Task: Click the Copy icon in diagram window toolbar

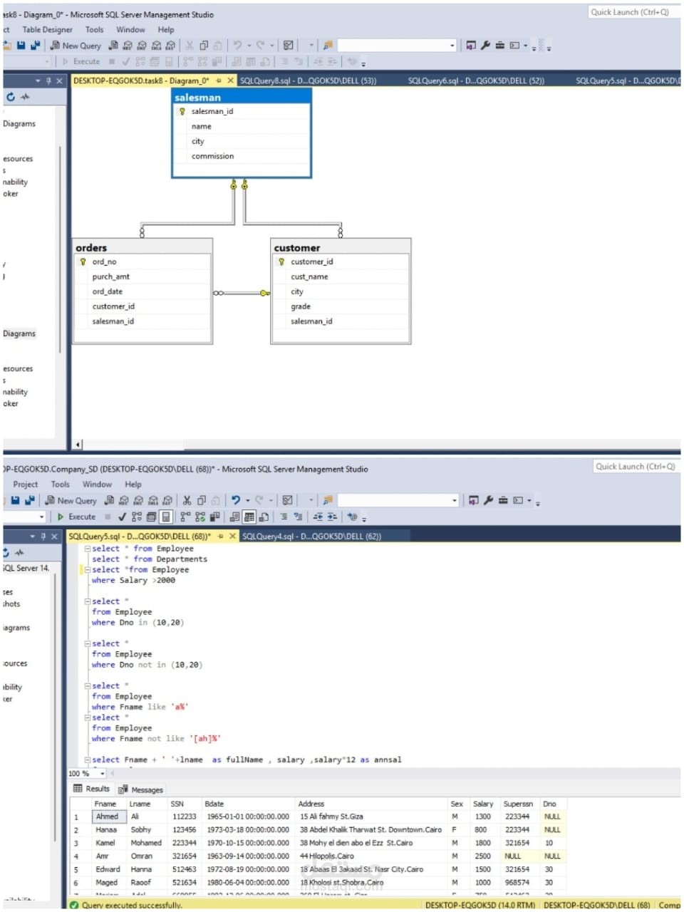Action: [x=204, y=45]
